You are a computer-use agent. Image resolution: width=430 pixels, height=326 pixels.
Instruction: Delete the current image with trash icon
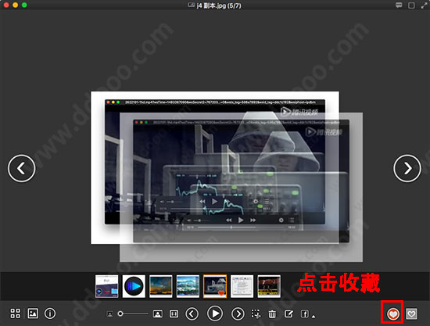(272, 314)
